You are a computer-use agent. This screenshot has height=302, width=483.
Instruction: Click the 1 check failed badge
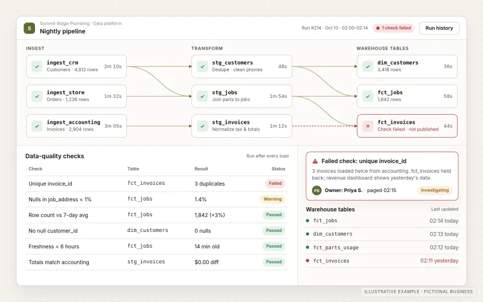tap(394, 28)
